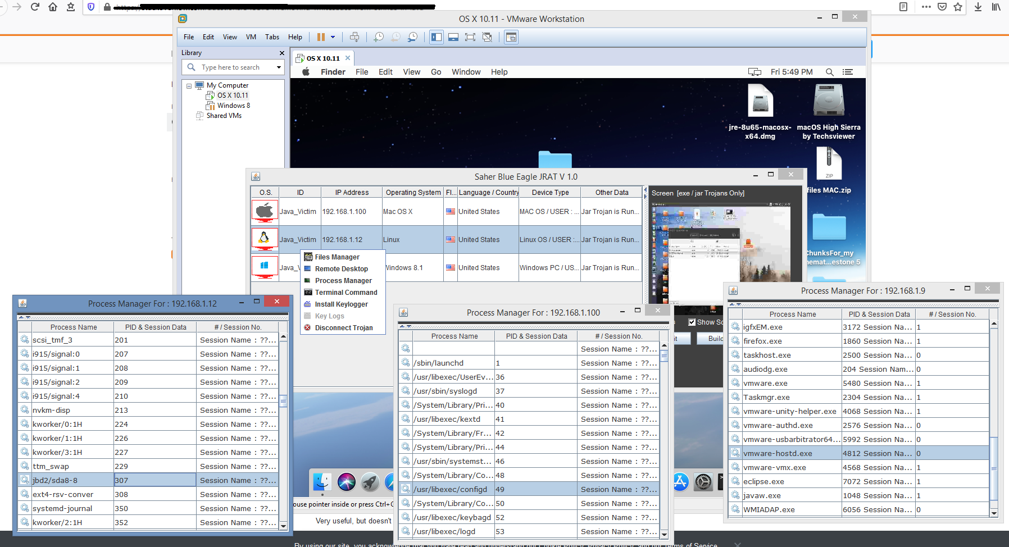Choose Disconnect Trojan from context menu
The height and width of the screenshot is (547, 1009).
[x=343, y=328]
